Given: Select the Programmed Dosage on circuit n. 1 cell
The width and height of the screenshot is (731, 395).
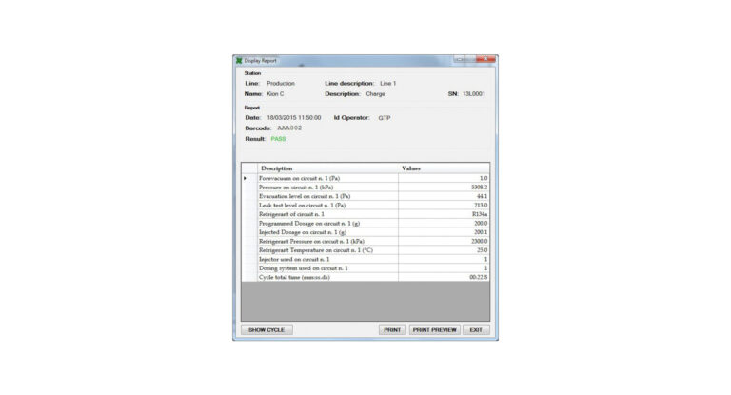Looking at the screenshot, I should (327, 224).
